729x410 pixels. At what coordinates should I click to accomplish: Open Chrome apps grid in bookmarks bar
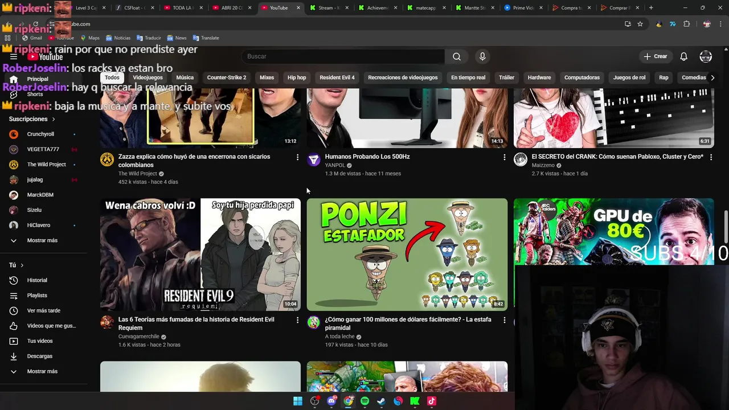(x=7, y=38)
